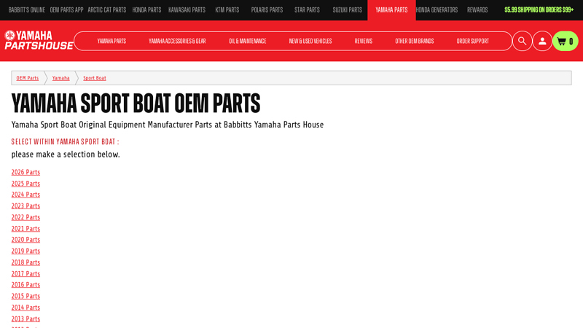Go to Arctic Cat Parts
Screen dimensions: 583x328
click(106, 10)
